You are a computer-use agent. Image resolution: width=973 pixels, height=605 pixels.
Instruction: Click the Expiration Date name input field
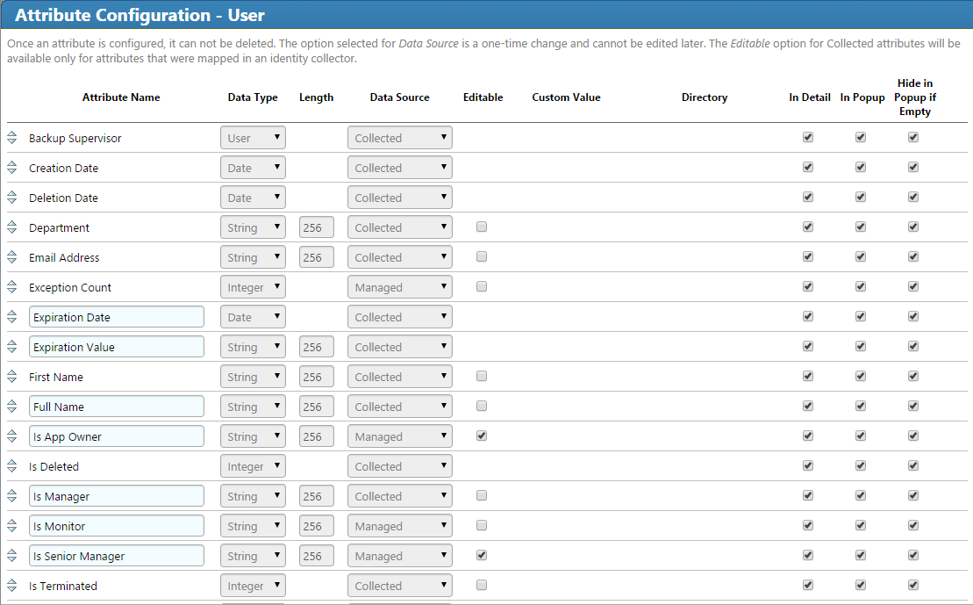pyautogui.click(x=116, y=316)
